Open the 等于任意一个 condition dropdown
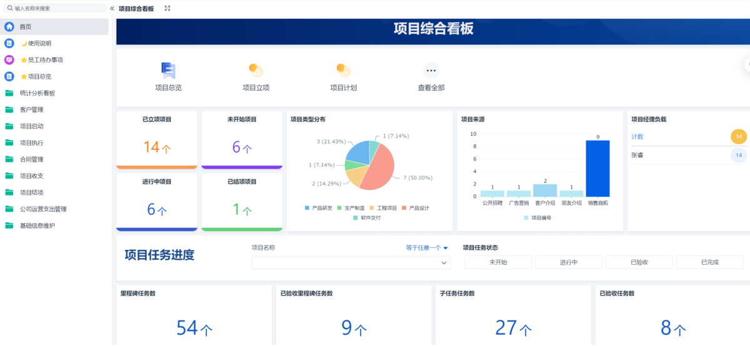The width and height of the screenshot is (750, 346). [x=427, y=248]
